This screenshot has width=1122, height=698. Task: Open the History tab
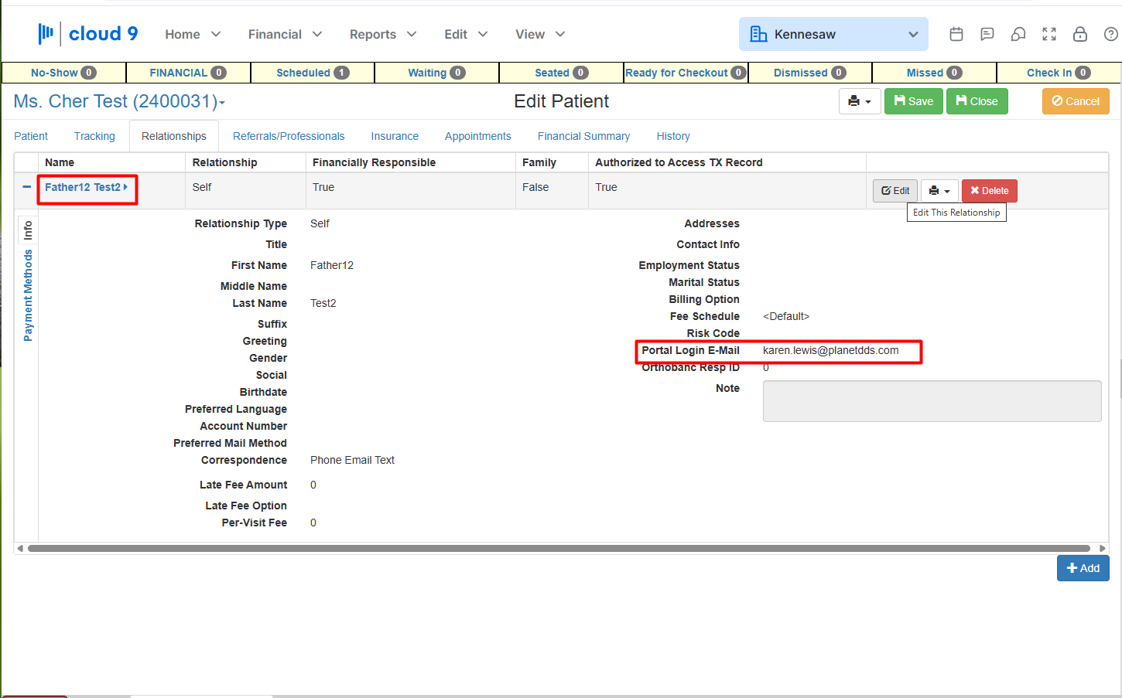673,136
